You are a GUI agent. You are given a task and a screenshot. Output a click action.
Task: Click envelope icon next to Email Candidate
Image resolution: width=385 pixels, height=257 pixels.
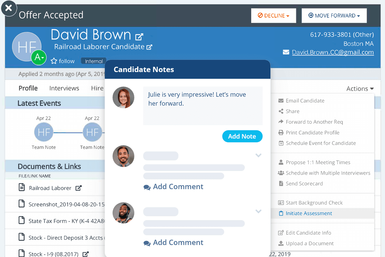click(281, 100)
